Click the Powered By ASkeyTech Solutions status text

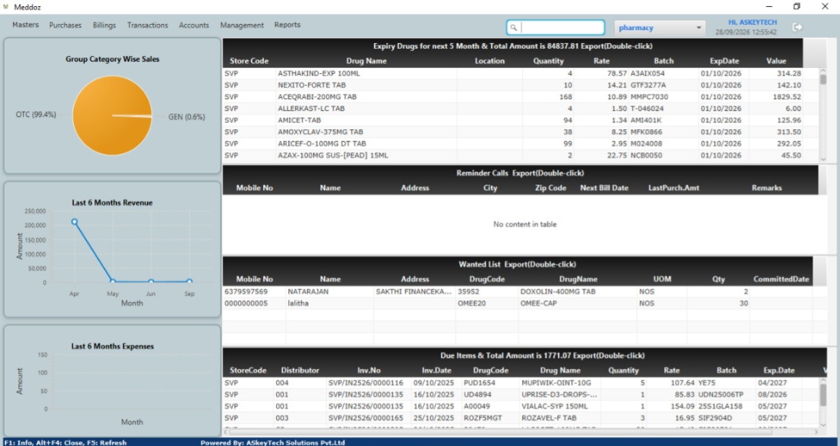point(272,442)
